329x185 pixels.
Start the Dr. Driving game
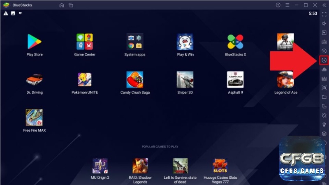(x=35, y=79)
